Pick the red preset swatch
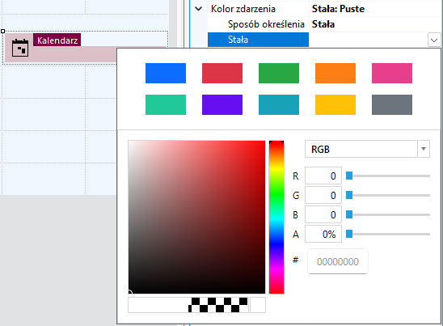The image size is (443, 326). 222,74
